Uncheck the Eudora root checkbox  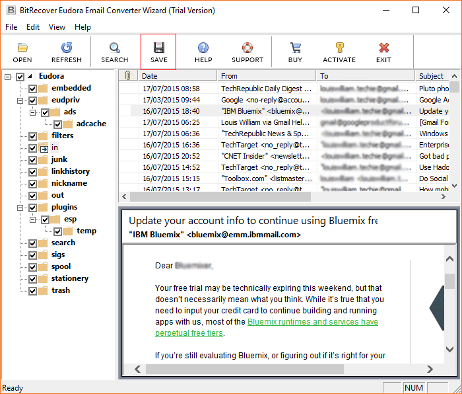20,77
